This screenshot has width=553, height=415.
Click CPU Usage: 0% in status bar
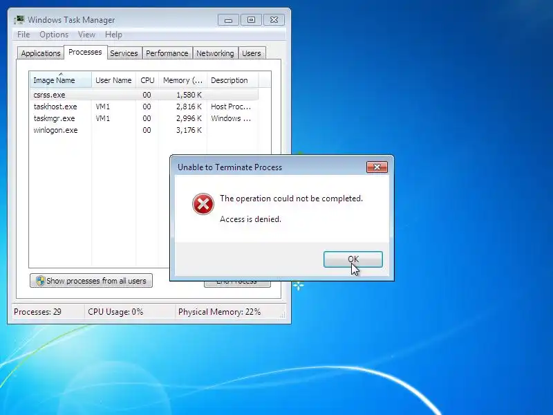(x=115, y=312)
